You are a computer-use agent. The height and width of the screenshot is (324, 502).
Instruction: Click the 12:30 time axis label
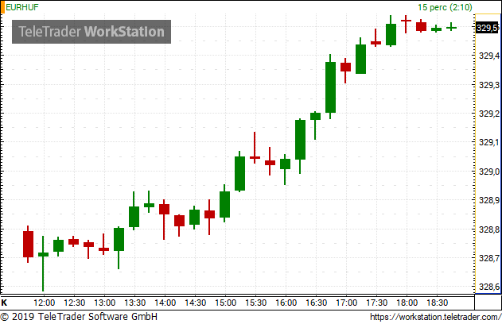coord(74,303)
